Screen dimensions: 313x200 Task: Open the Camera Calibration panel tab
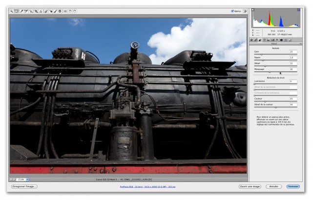point(281,40)
